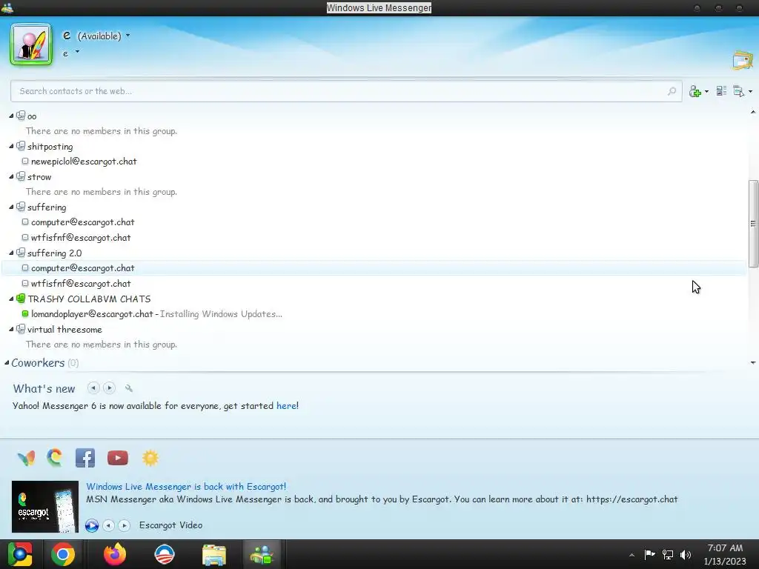Click offline status icon of newepiclol
Image resolution: width=759 pixels, height=569 pixels.
tap(25, 161)
